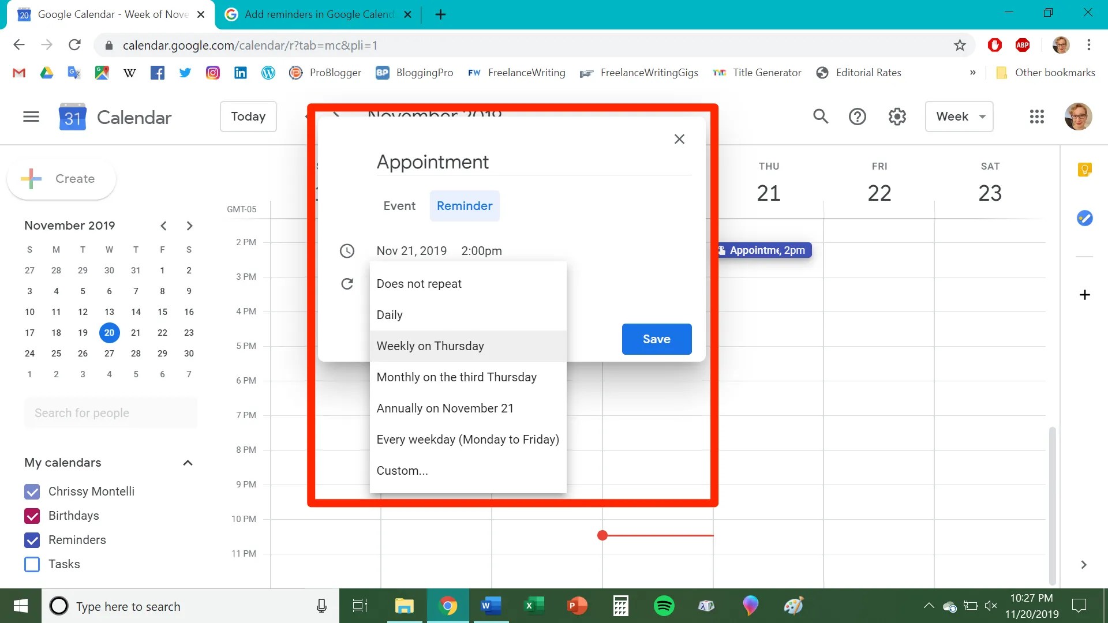Open the Week view dropdown

click(959, 117)
